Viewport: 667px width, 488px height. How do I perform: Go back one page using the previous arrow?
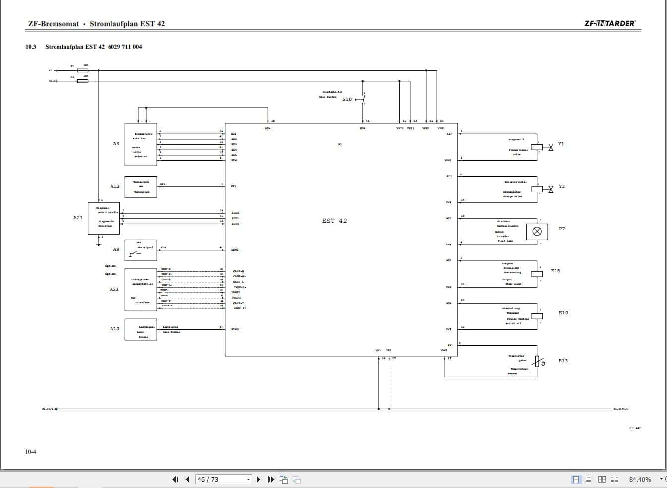(x=187, y=479)
